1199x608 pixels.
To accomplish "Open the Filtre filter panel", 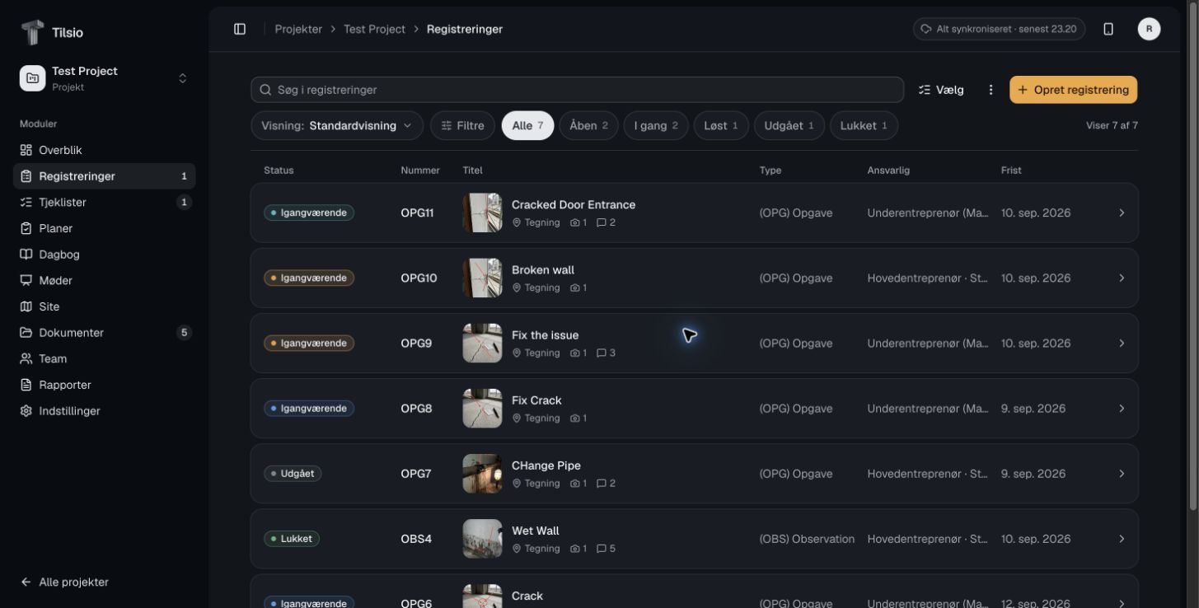I will [x=462, y=125].
